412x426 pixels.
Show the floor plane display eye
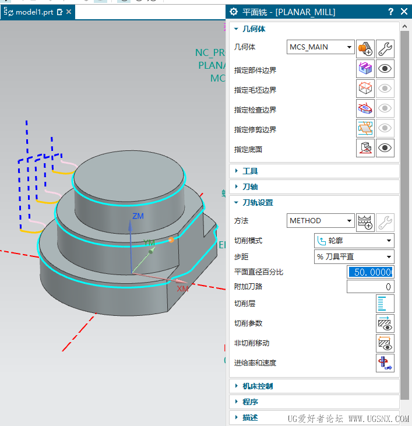[x=385, y=148]
